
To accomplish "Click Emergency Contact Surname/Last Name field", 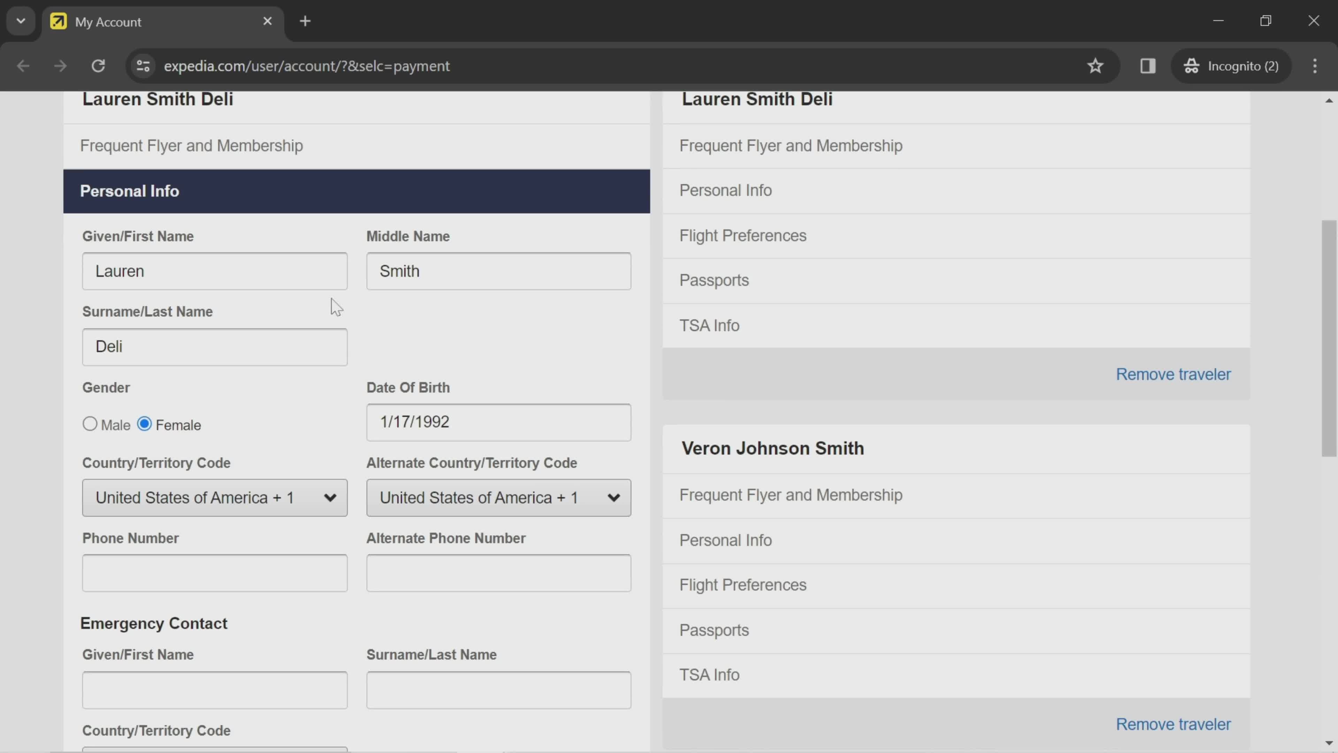I will [499, 690].
